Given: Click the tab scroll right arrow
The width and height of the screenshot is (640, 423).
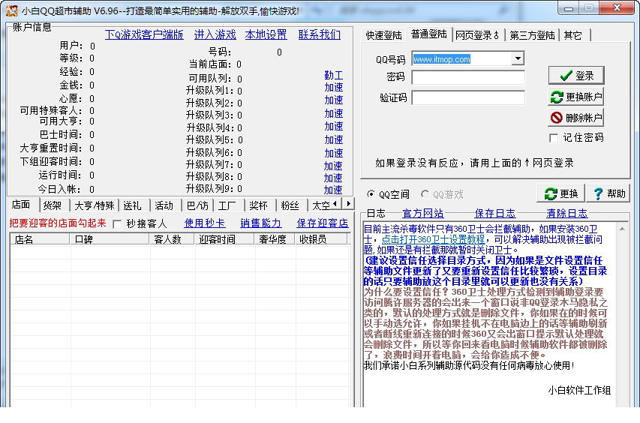Looking at the screenshot, I should (x=348, y=203).
